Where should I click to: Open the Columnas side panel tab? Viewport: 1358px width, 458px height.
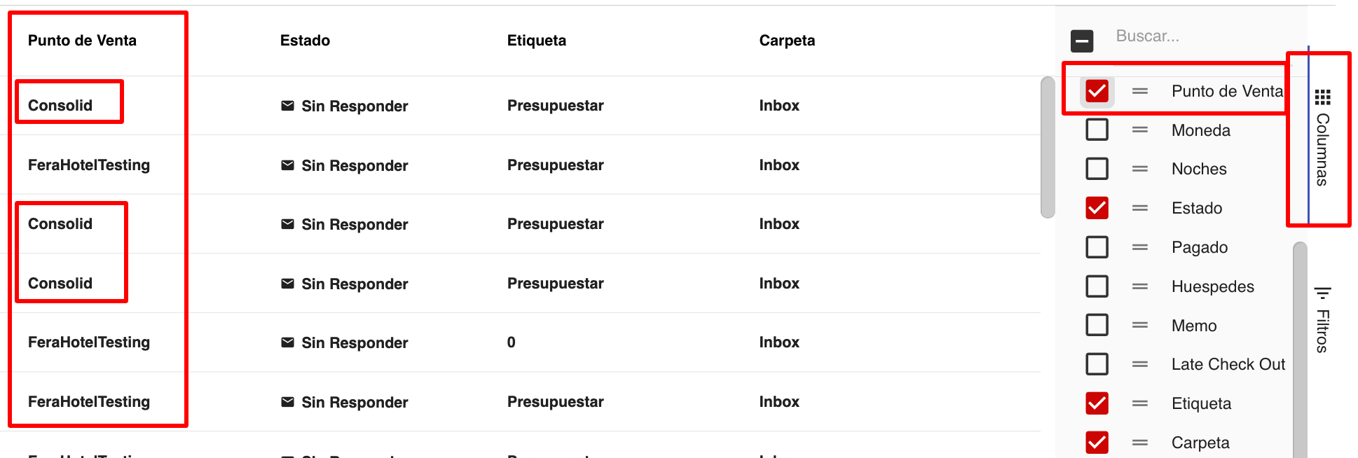click(1322, 140)
